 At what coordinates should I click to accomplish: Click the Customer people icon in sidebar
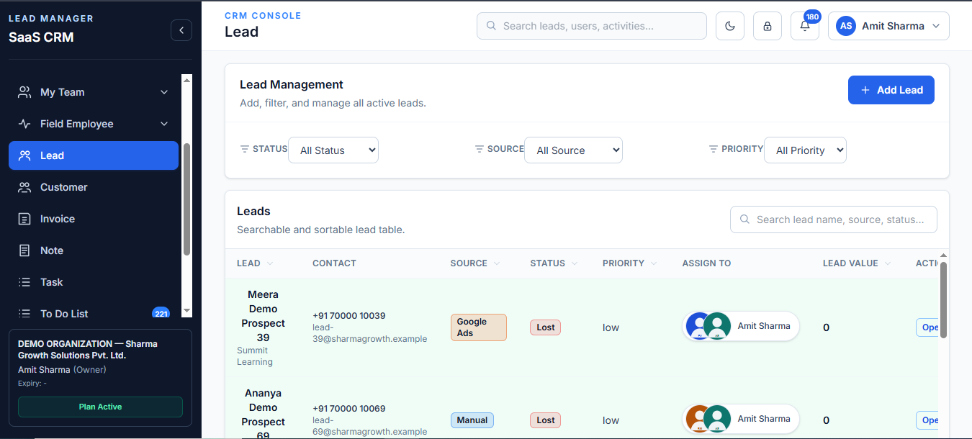pyautogui.click(x=24, y=187)
